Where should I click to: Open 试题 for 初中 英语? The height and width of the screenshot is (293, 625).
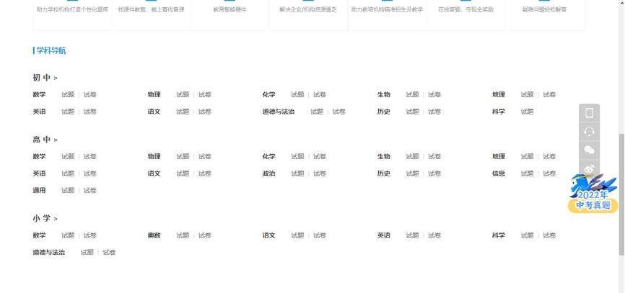[x=68, y=112]
